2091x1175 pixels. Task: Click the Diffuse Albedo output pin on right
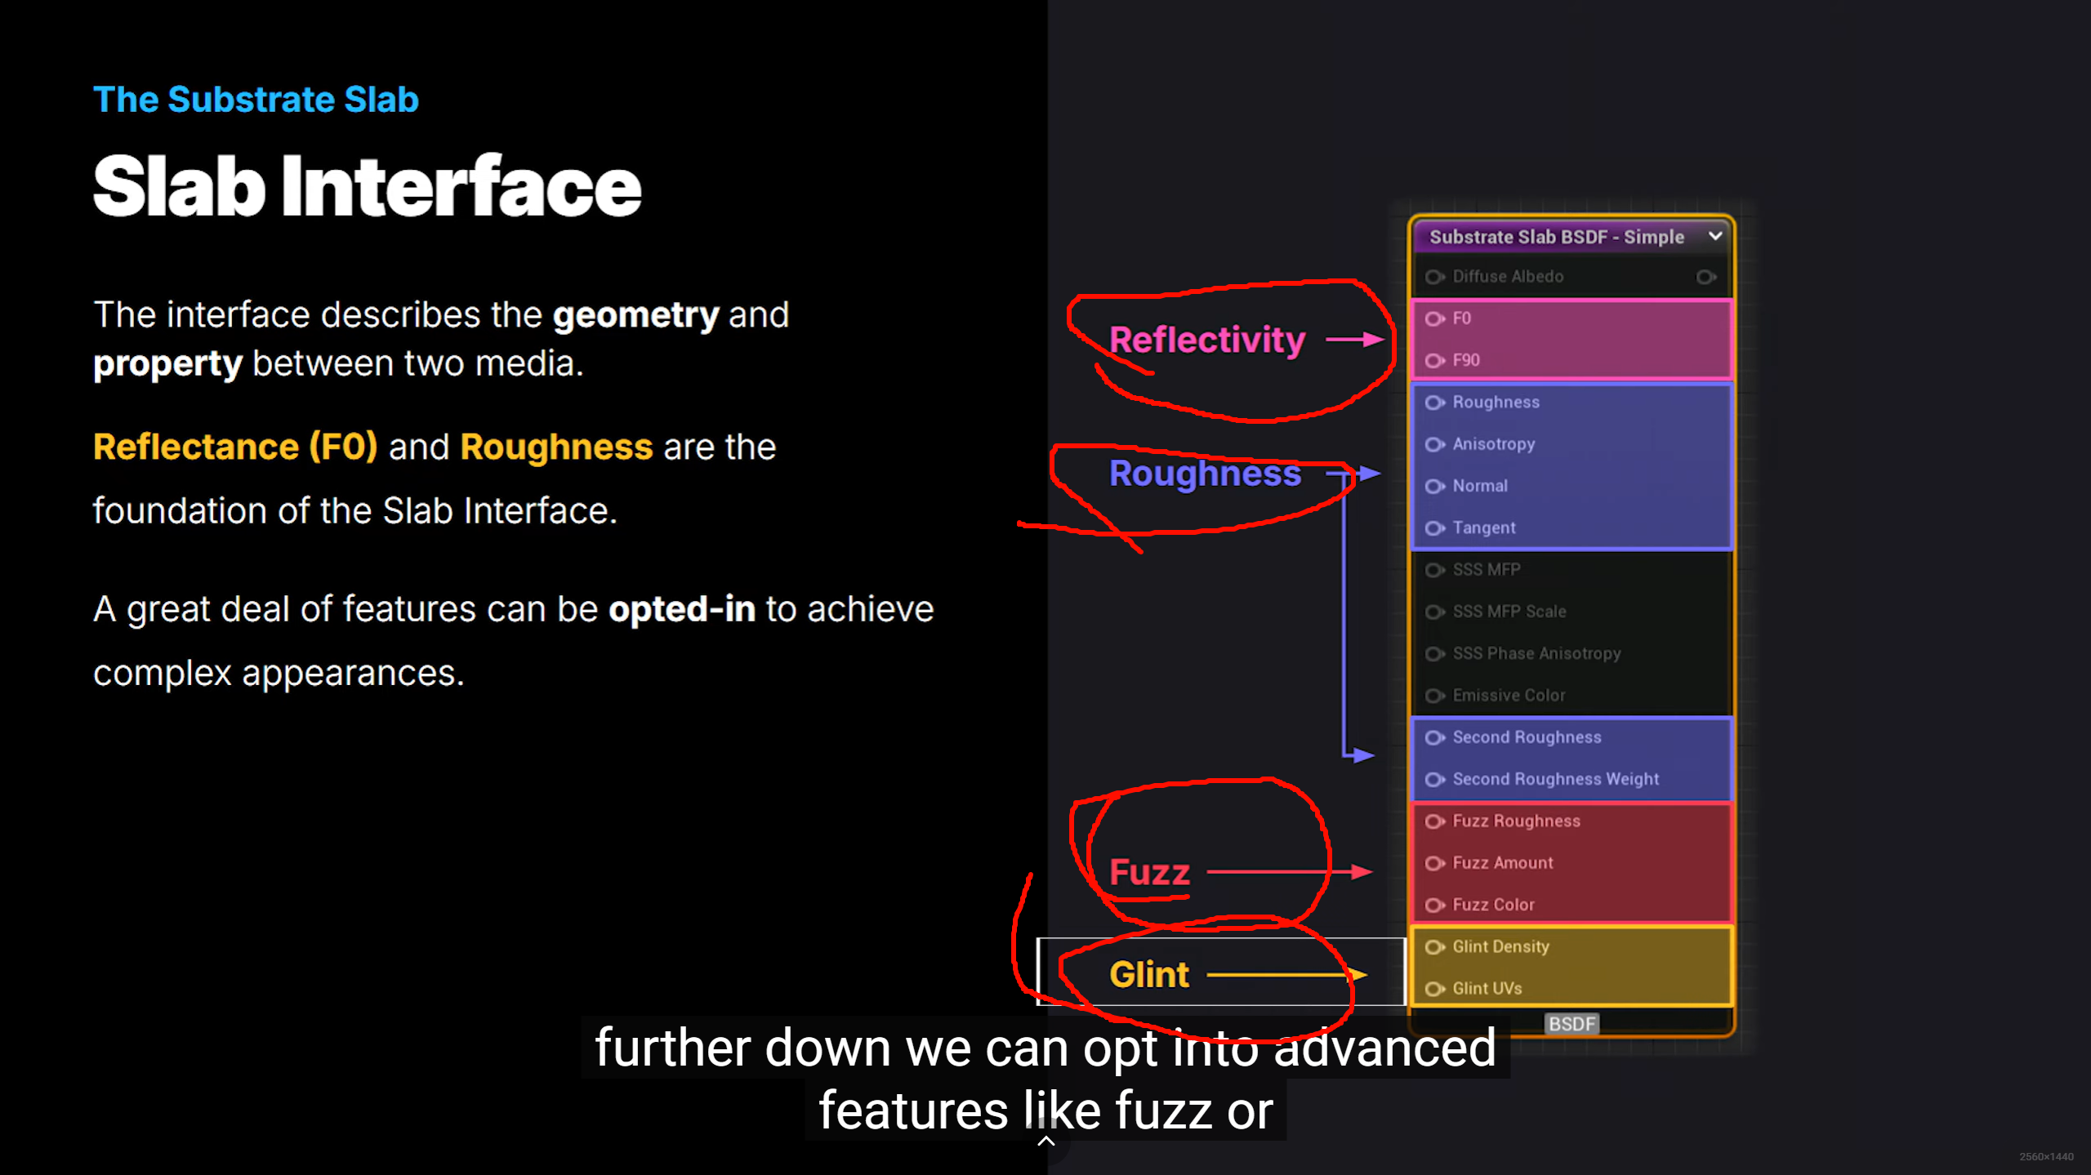pyautogui.click(x=1705, y=277)
